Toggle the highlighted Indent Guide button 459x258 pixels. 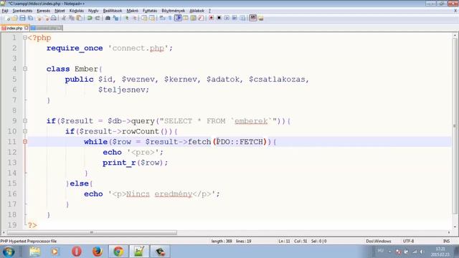178,18
